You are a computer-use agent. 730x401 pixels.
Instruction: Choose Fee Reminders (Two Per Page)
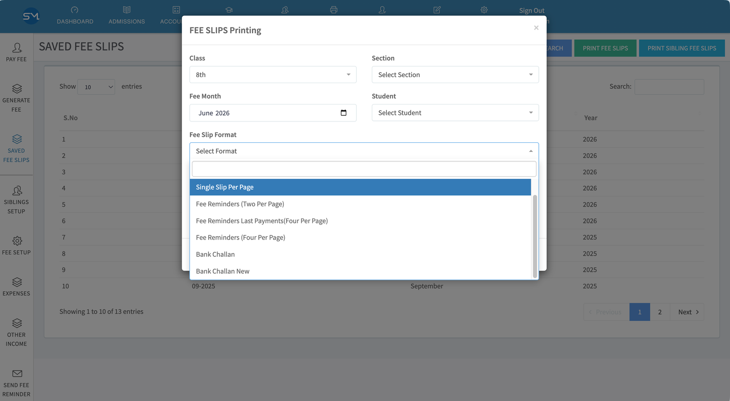click(x=360, y=204)
